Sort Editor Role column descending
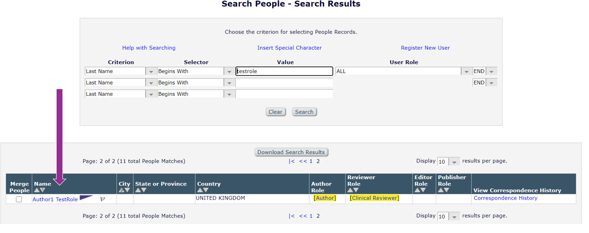Viewport: 589px width, 233px height. 423,190
